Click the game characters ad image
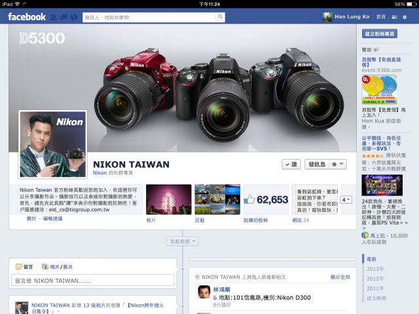 [382, 185]
